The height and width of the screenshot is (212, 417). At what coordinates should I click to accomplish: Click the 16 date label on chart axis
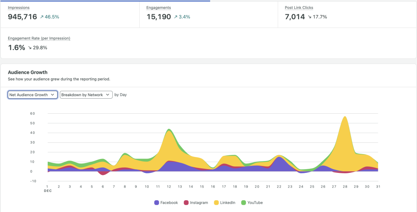[x=213, y=186]
